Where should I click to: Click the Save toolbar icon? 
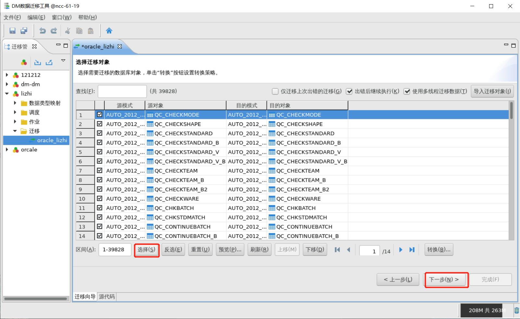12,31
